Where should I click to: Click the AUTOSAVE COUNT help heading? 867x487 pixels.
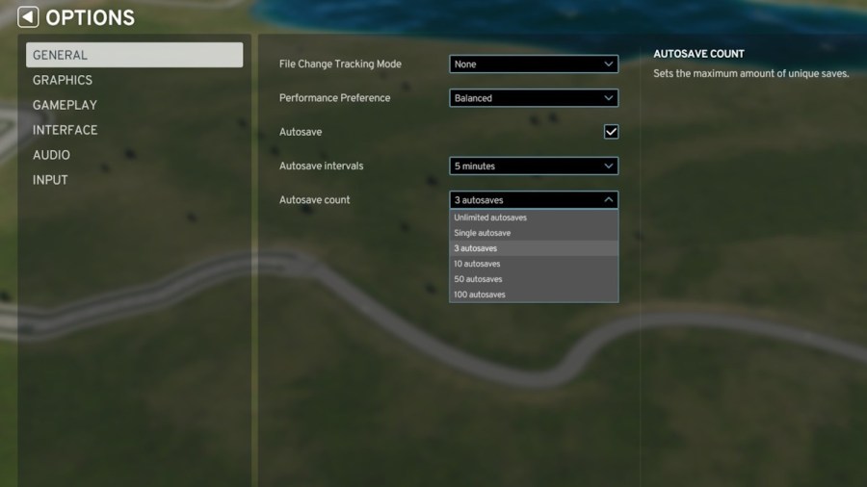[699, 54]
